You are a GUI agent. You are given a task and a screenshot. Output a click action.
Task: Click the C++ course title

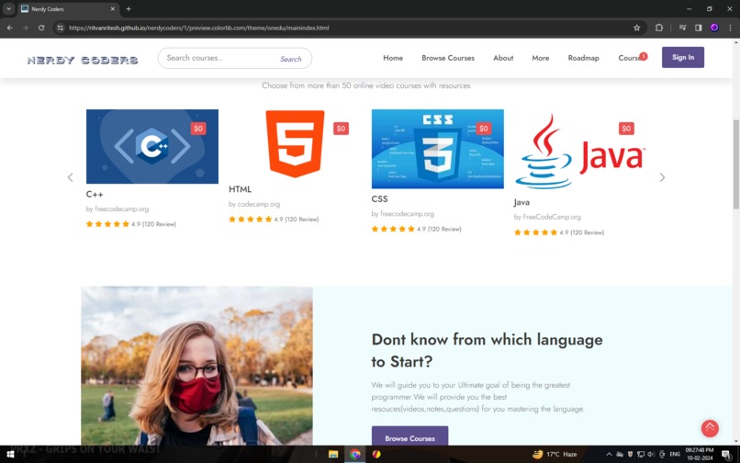coord(95,194)
